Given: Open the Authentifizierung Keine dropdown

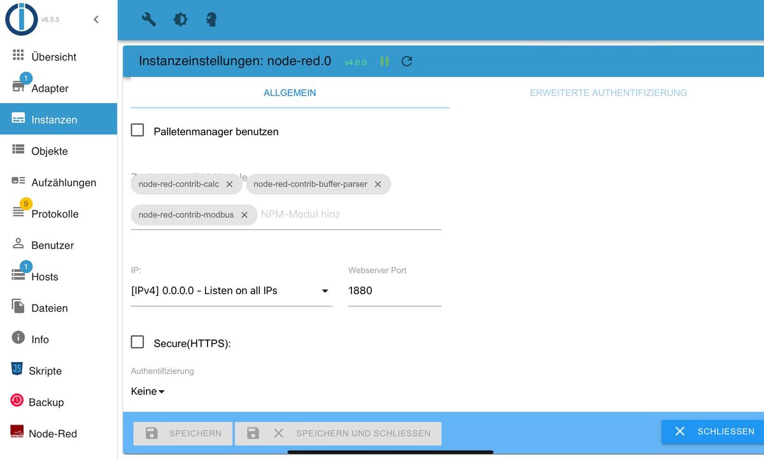Looking at the screenshot, I should click(148, 392).
